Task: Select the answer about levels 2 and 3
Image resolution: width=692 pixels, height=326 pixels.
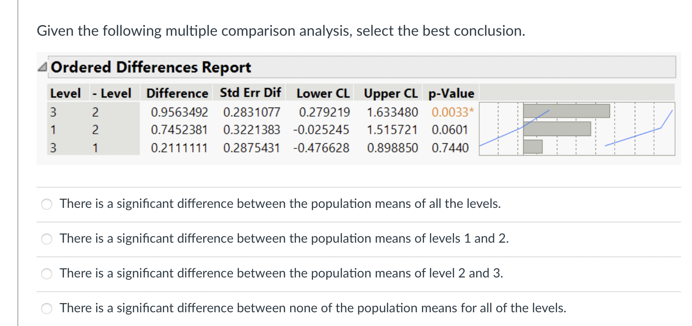Action: coord(47,274)
